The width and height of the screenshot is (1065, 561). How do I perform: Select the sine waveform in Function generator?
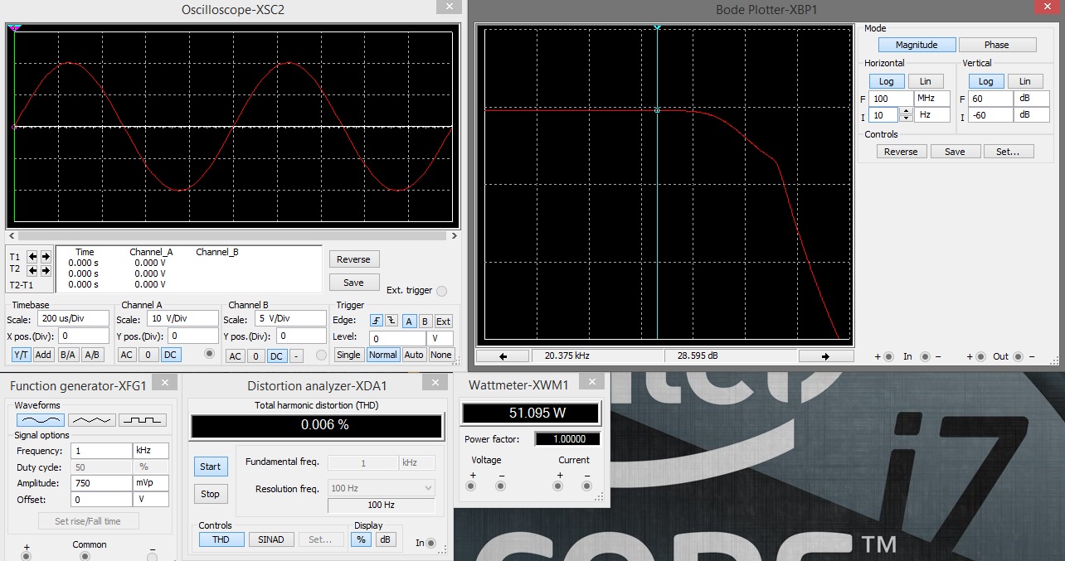(x=41, y=421)
